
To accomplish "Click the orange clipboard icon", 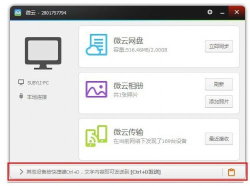I will pyautogui.click(x=231, y=172).
